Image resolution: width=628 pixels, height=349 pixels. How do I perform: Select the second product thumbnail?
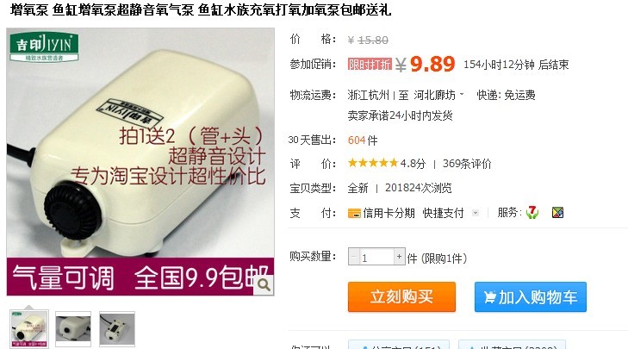click(73, 328)
